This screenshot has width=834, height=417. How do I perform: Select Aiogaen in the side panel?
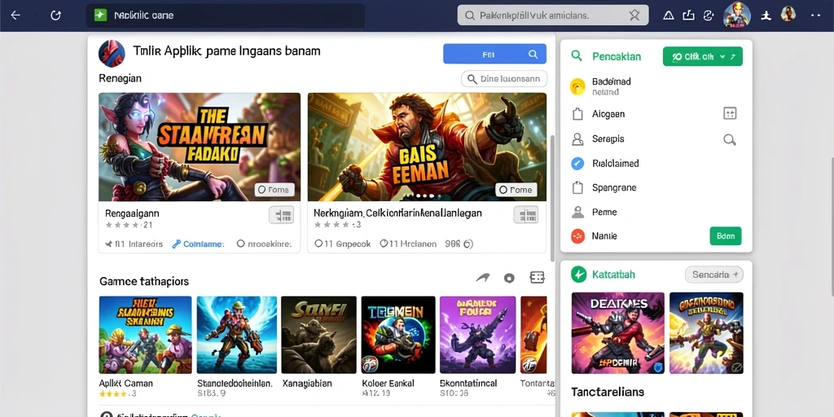coord(608,114)
